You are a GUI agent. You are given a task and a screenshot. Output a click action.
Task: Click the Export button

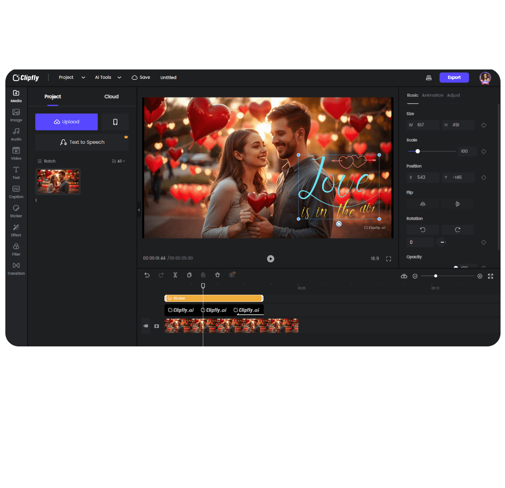pos(454,77)
